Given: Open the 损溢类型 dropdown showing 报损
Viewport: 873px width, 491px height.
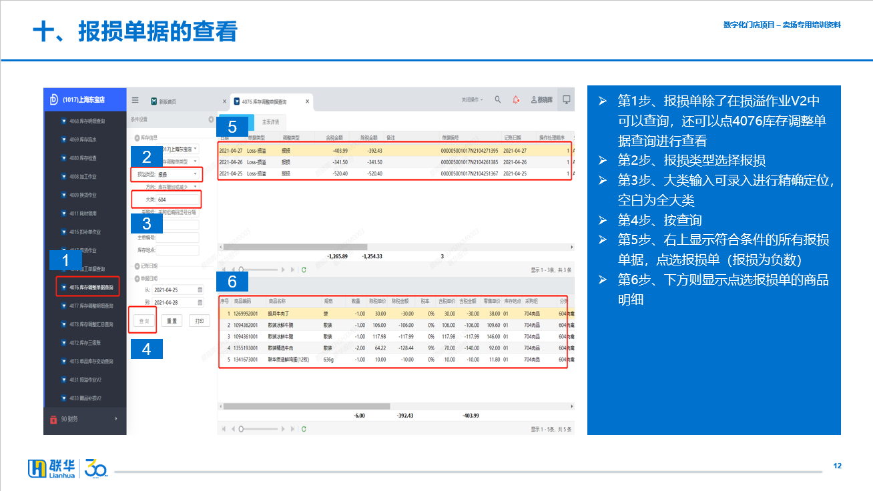Looking at the screenshot, I should 196,174.
